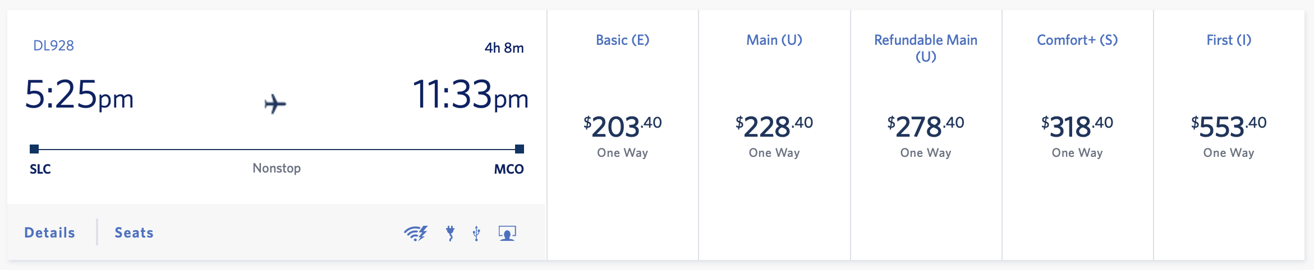The height and width of the screenshot is (270, 1314).
Task: Click the Comfort+ (S) header
Action: tap(1077, 40)
